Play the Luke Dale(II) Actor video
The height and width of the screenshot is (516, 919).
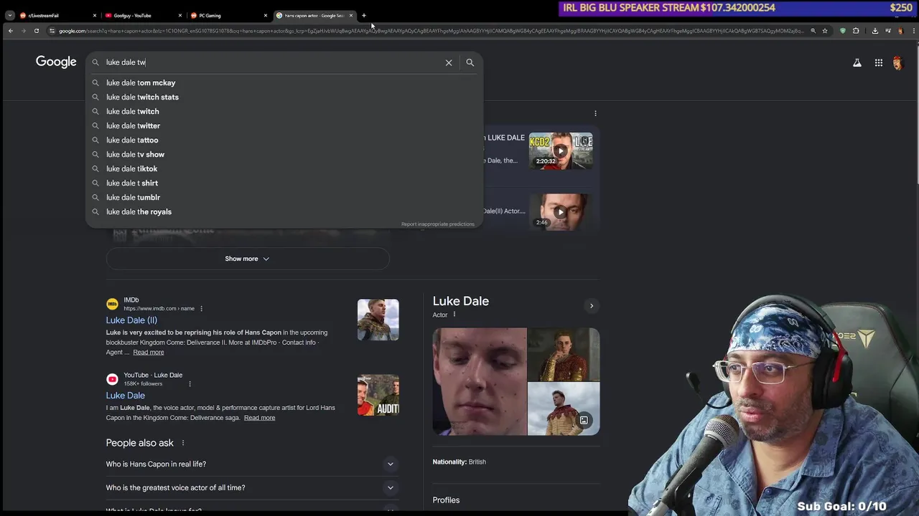point(561,211)
